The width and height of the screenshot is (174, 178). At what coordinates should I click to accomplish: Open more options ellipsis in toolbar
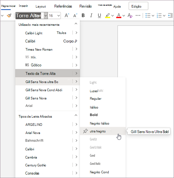click(138, 15)
